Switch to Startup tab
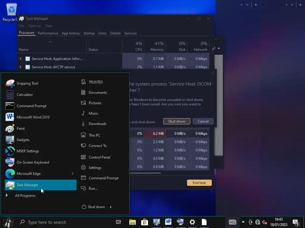This screenshot has width=305, height=228. pos(89,33)
